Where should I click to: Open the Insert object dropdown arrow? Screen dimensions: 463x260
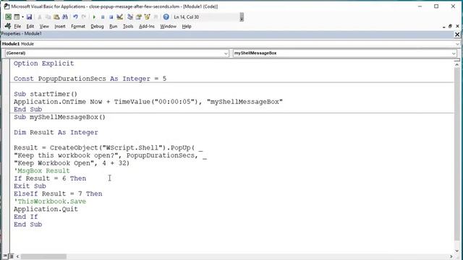coord(22,17)
